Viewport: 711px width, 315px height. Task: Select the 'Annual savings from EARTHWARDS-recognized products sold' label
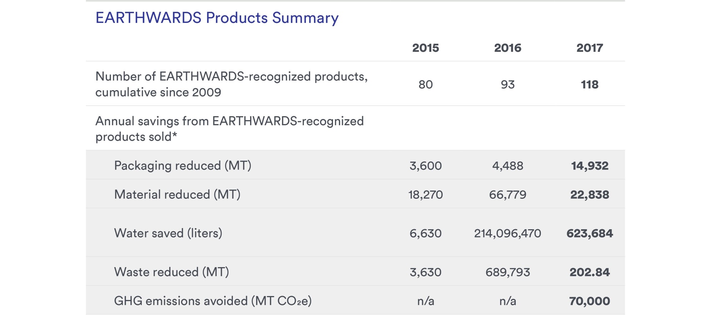[x=229, y=129]
